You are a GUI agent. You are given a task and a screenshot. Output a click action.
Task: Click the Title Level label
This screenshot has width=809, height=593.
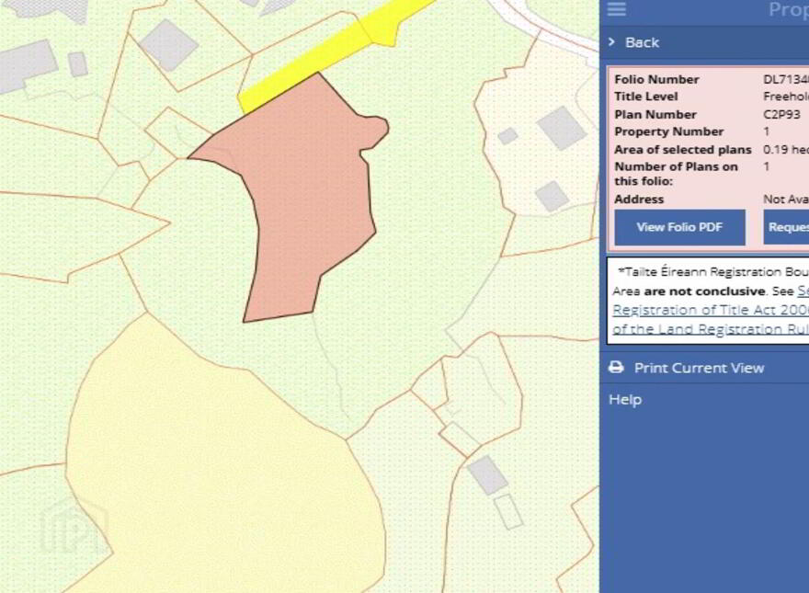pos(645,97)
